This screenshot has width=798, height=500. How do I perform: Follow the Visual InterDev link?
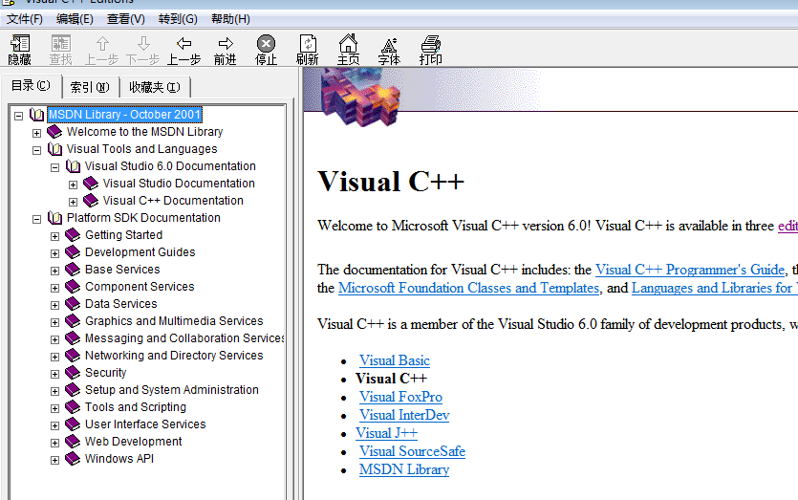point(404,415)
